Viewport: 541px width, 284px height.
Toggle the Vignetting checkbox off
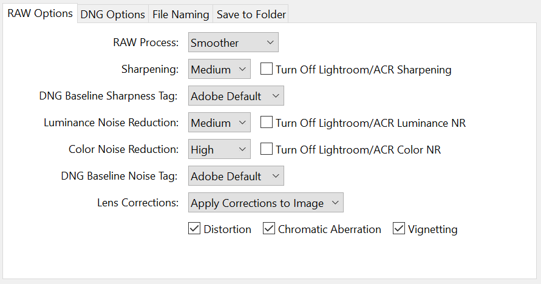(399, 229)
